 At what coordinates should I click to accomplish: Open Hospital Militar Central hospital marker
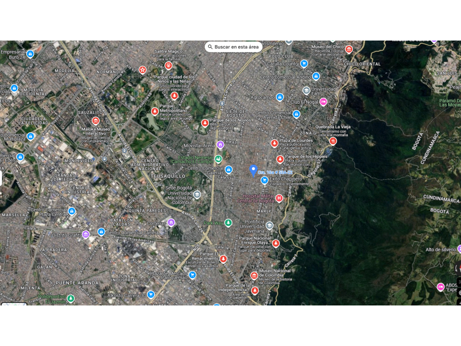pos(279,198)
